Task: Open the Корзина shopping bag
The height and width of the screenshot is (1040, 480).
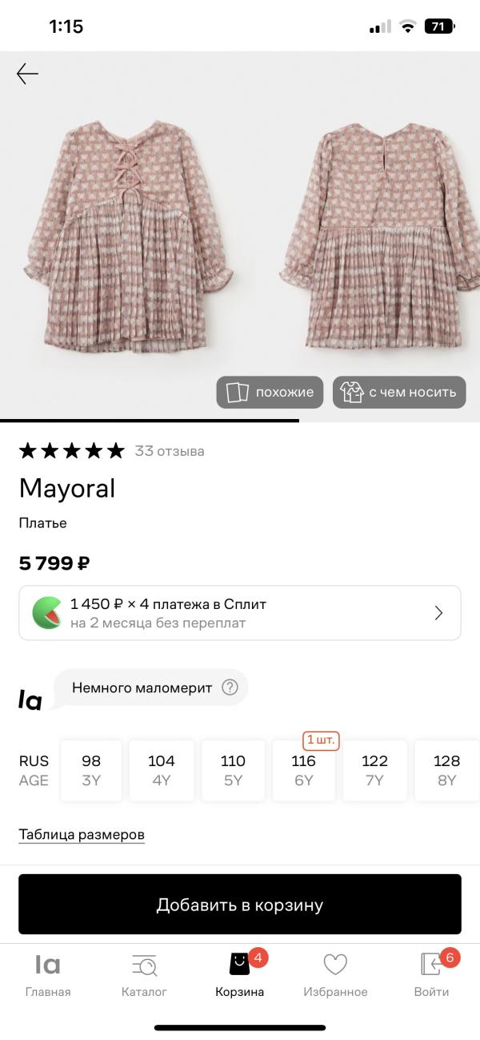Action: [239, 965]
